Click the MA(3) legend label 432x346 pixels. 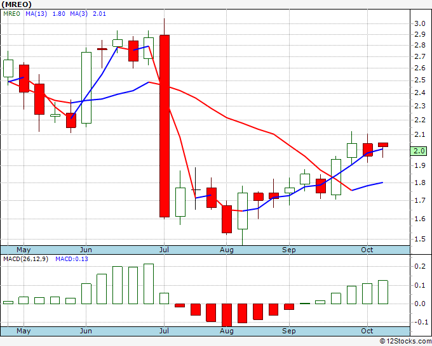click(x=79, y=14)
